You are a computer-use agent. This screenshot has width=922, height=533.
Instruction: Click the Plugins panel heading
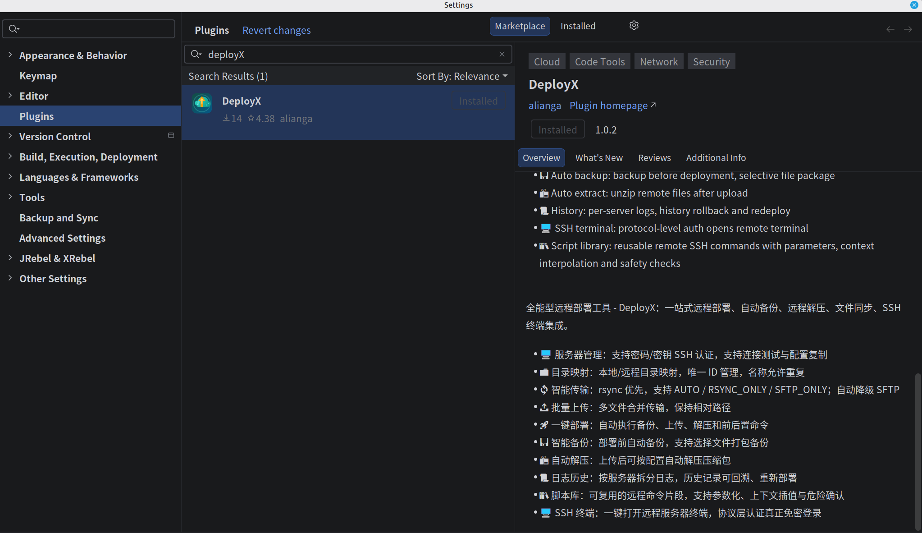click(x=212, y=30)
